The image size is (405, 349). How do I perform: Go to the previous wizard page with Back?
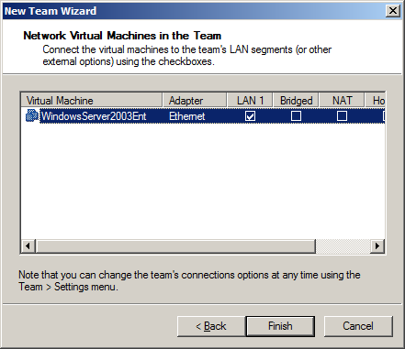pyautogui.click(x=211, y=326)
